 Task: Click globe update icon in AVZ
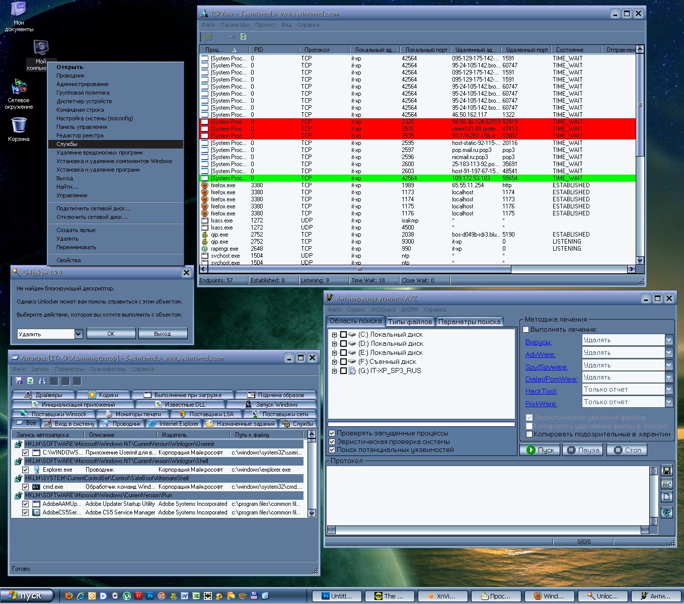click(x=667, y=513)
